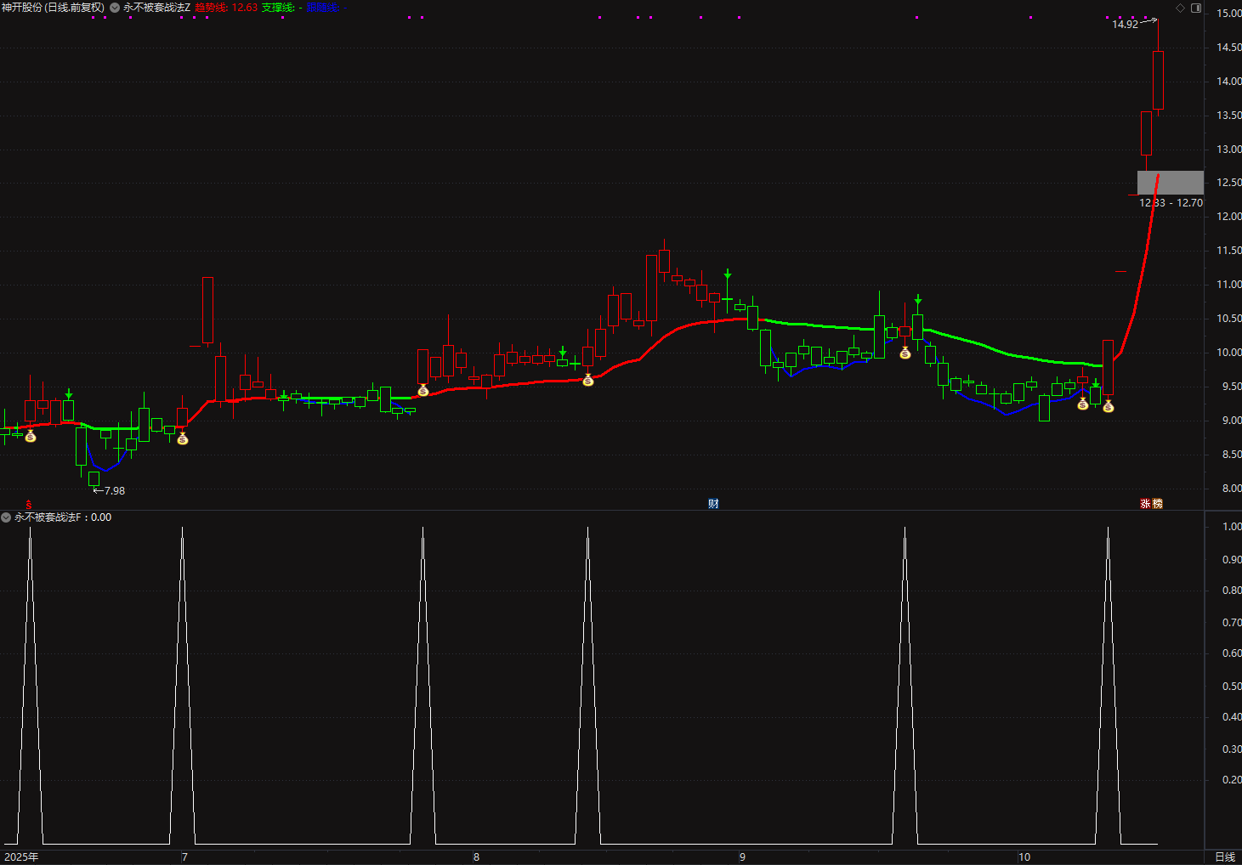Click the gray gap zone 12.33 - 12.70
The image size is (1242, 865).
pyautogui.click(x=1171, y=183)
